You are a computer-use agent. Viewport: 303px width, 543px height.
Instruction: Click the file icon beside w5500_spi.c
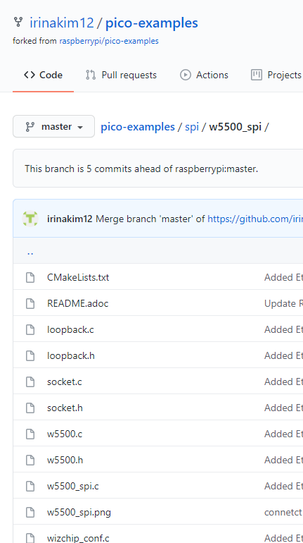click(30, 486)
